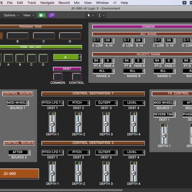Open the RANGE C dropdown showing ALL
Image resolution: width=192 pixels, height=192 pixels.
click(165, 71)
